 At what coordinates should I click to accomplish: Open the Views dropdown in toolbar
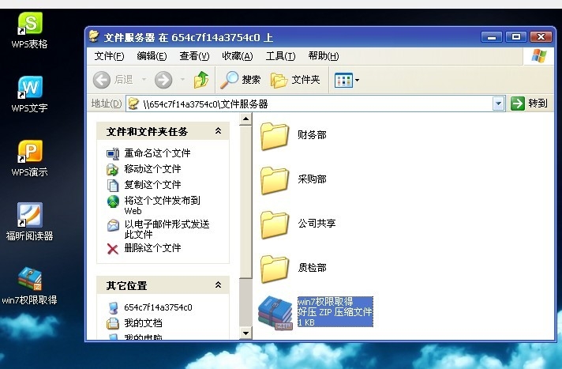[347, 80]
